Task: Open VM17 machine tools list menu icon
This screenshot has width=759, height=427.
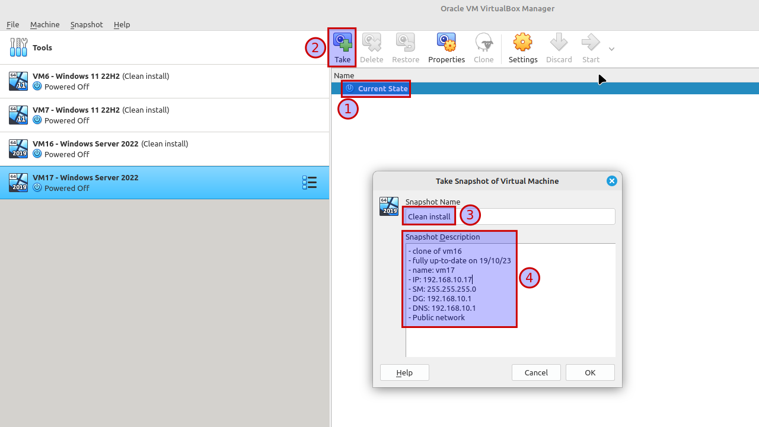Action: 309,183
